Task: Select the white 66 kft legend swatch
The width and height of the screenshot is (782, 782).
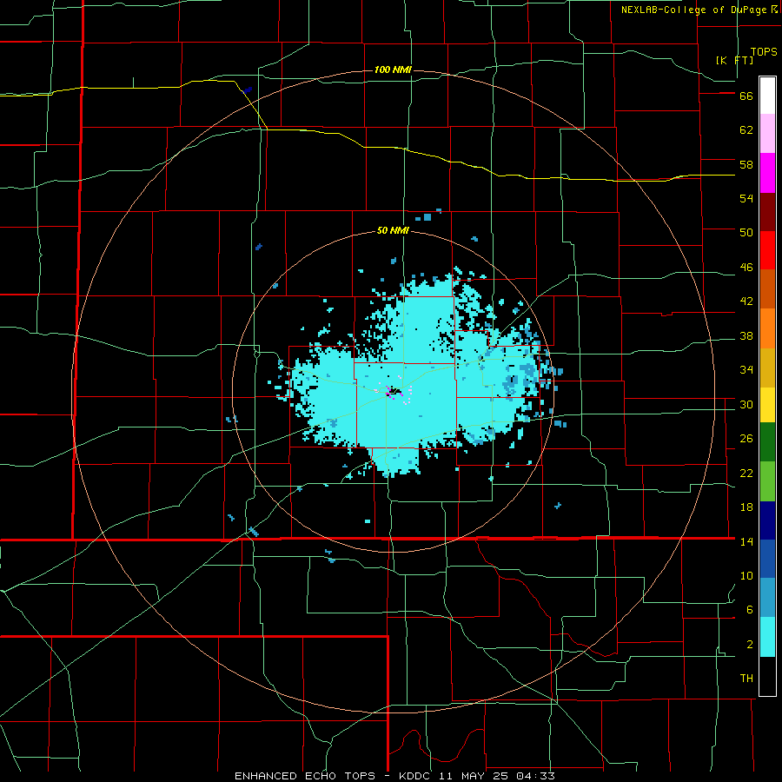Action: [767, 96]
